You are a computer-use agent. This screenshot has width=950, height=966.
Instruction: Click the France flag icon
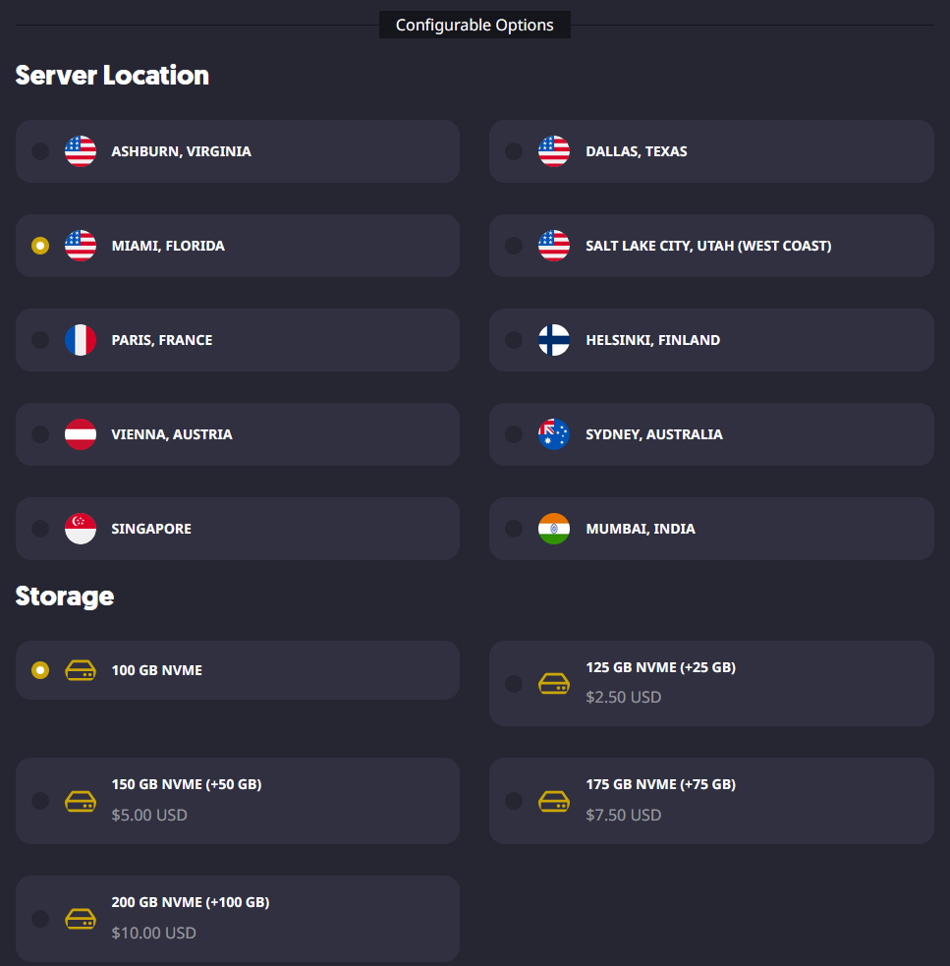tap(81, 340)
